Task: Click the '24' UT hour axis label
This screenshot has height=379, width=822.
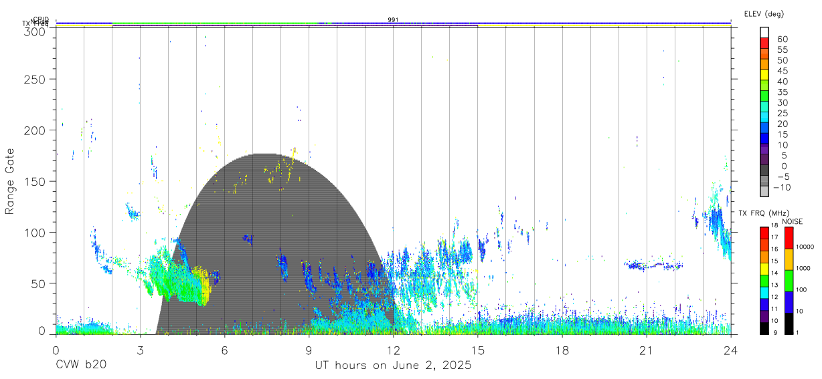Action: coord(731,350)
